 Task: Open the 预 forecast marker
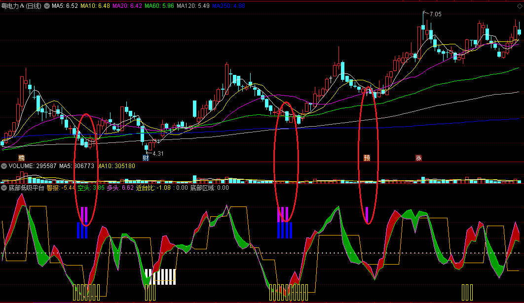coord(367,158)
